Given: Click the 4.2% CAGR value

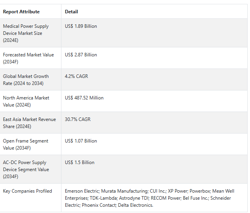Looking at the screenshot, I should tap(76, 76).
